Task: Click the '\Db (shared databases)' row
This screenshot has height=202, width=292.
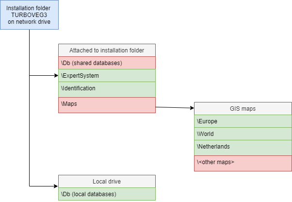Action: click(107, 63)
